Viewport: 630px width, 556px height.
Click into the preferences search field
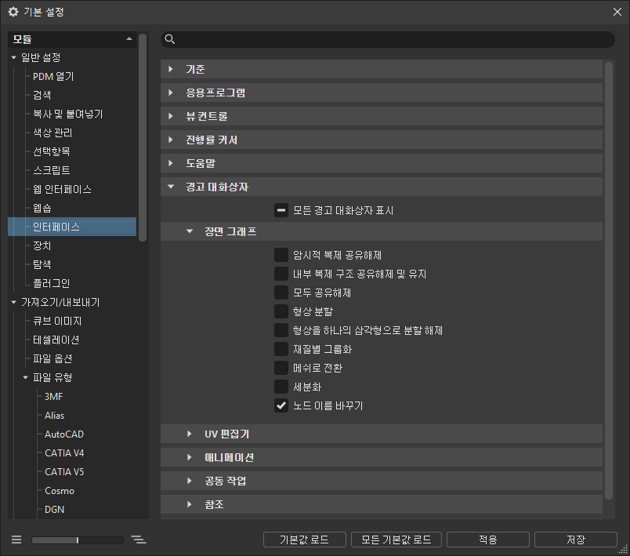pyautogui.click(x=388, y=39)
